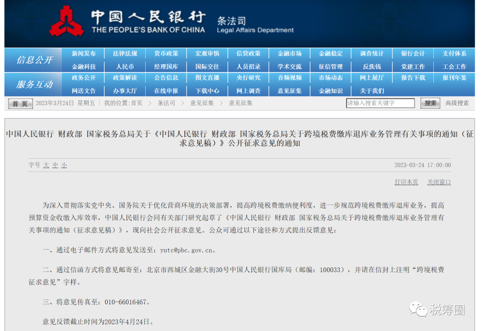Screen dimensions: 481x331
Task: Open 高级搜索 advanced search
Action: [x=457, y=103]
